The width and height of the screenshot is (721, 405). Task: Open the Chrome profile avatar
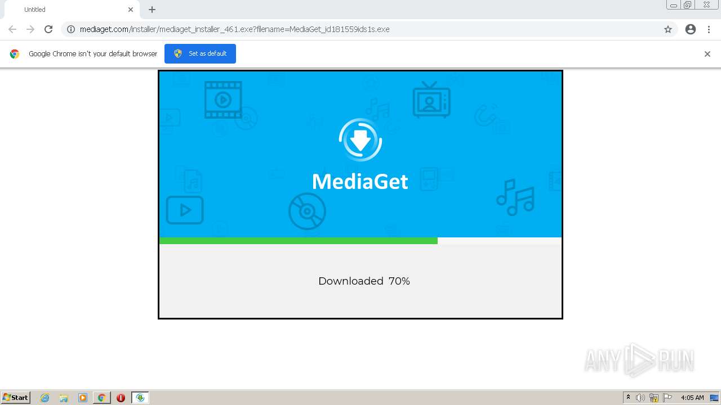tap(691, 29)
